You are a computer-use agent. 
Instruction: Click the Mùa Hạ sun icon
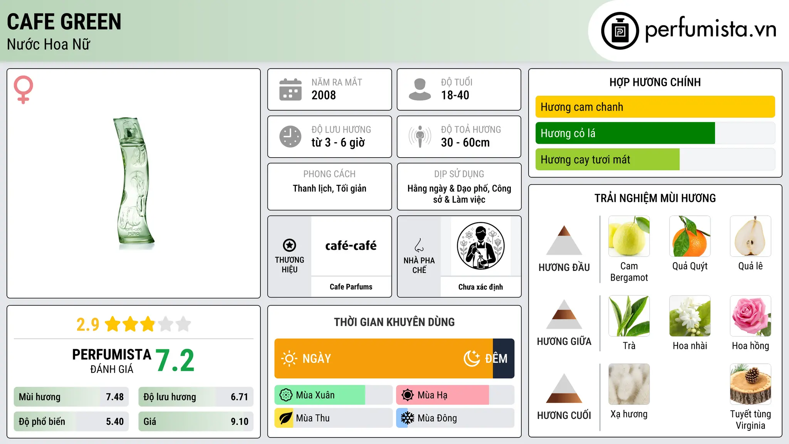click(408, 395)
